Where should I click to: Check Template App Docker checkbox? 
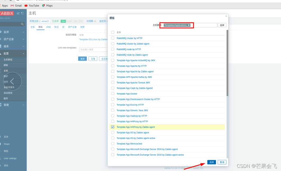113,94
